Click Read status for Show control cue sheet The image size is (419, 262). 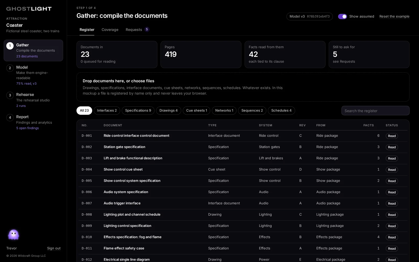(x=392, y=170)
